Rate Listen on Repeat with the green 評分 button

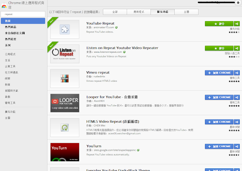[219, 48]
